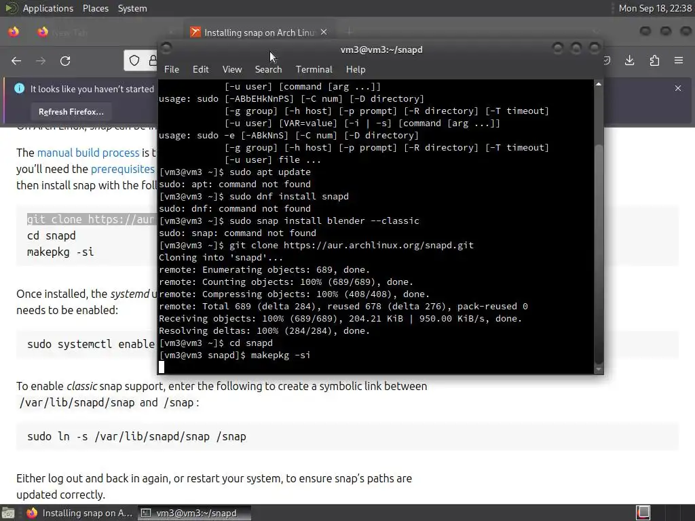The width and height of the screenshot is (695, 521).
Task: Click Refresh Firefox button
Action: [x=71, y=112]
